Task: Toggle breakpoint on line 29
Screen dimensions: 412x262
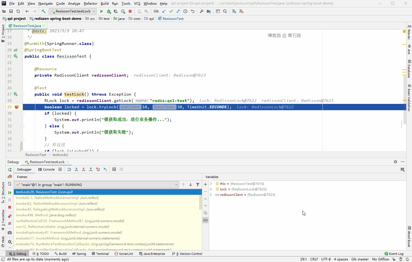Action: point(17,107)
